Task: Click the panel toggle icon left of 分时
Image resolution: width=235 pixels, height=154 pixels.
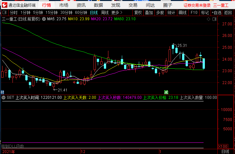Action: (x=4, y=13)
